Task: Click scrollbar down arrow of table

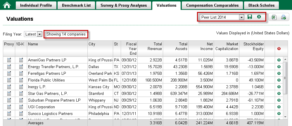Action: tap(285, 117)
